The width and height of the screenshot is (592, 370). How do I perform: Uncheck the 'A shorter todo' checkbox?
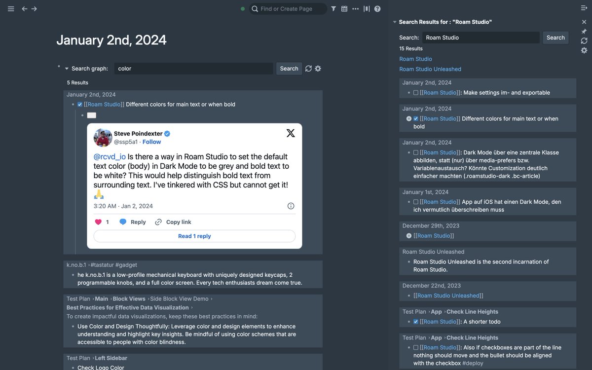(416, 322)
